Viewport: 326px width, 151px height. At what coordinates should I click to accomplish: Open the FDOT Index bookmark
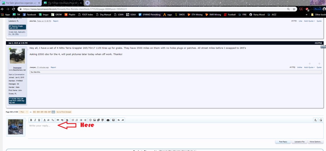pyautogui.click(x=85, y=15)
